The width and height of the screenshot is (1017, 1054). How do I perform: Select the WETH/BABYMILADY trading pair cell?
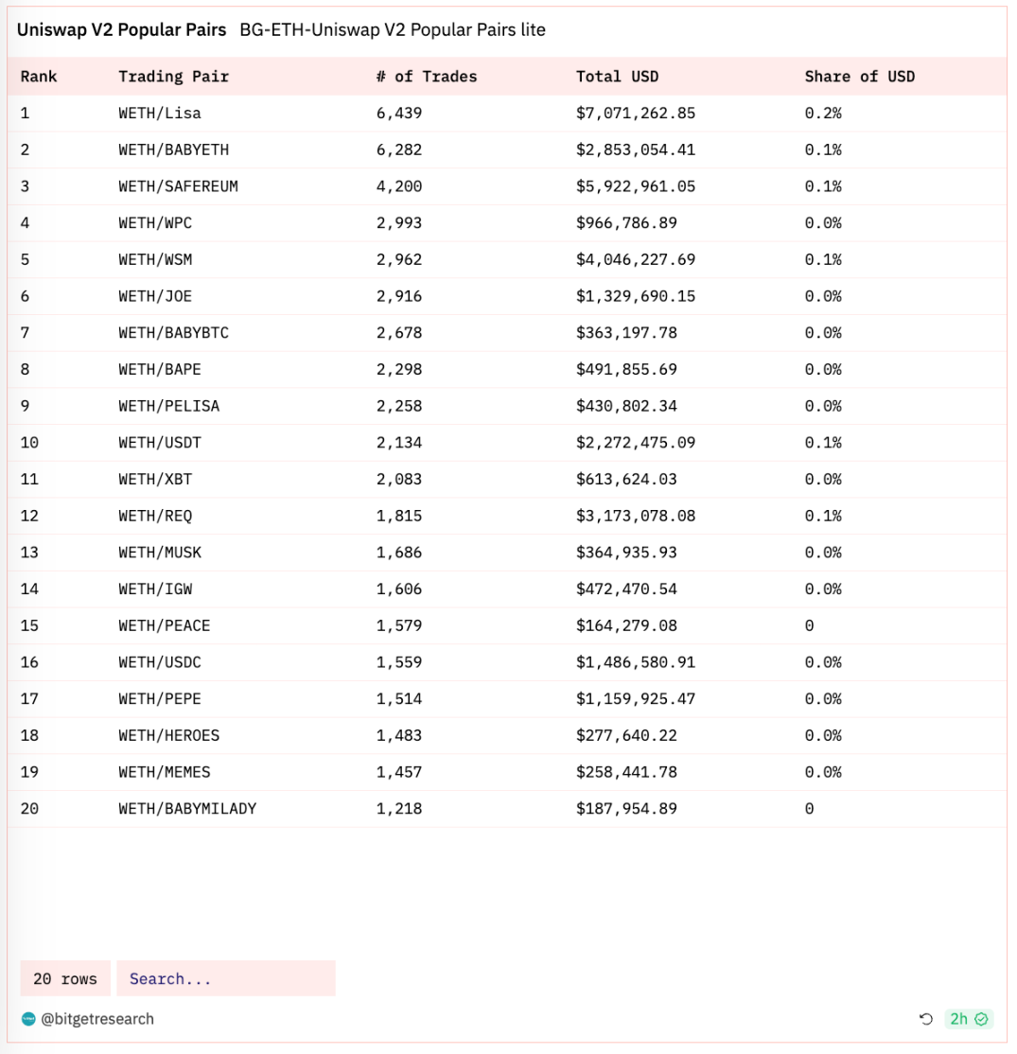point(187,809)
